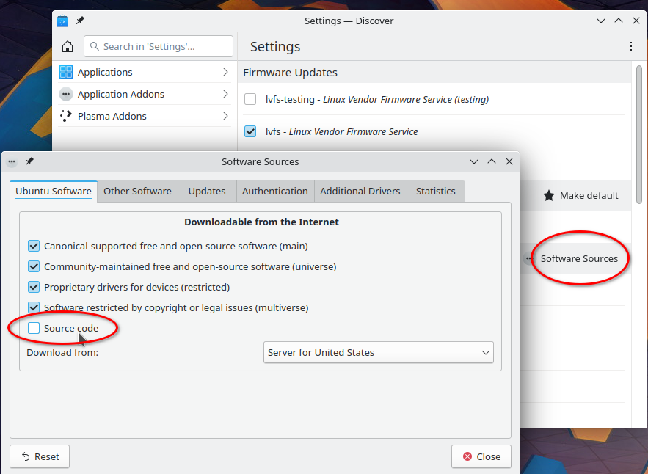Click the Plasma Addons category icon
Screen dimensions: 648x474
pos(66,116)
